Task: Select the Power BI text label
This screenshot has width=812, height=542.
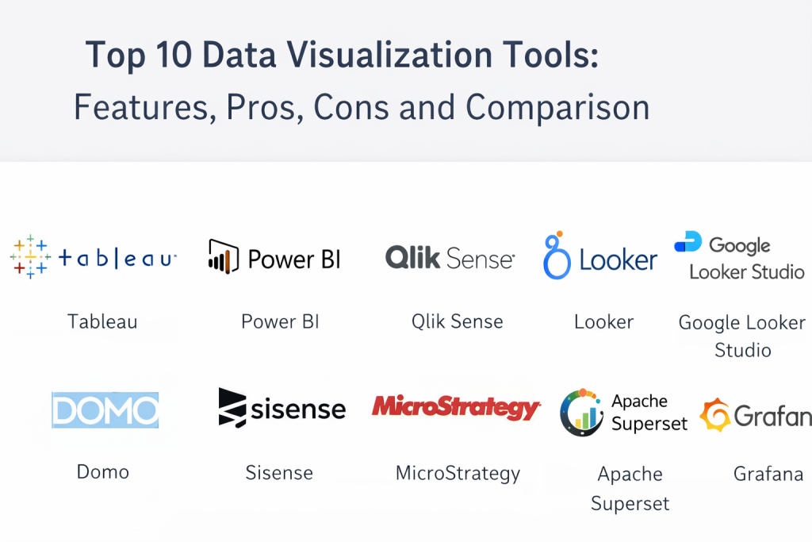Action: click(x=280, y=321)
